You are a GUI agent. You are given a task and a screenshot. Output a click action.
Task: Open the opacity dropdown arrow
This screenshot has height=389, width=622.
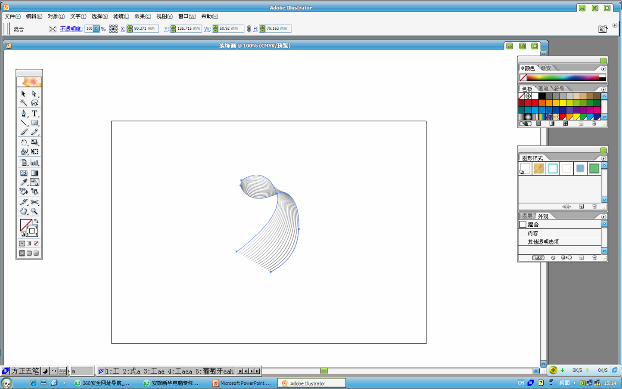pos(96,29)
